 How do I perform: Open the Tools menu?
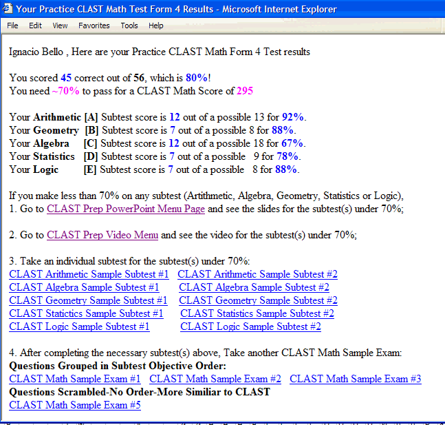[129, 25]
